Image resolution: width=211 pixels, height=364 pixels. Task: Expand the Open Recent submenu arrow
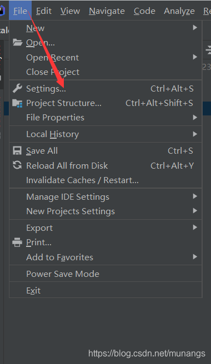coord(195,57)
